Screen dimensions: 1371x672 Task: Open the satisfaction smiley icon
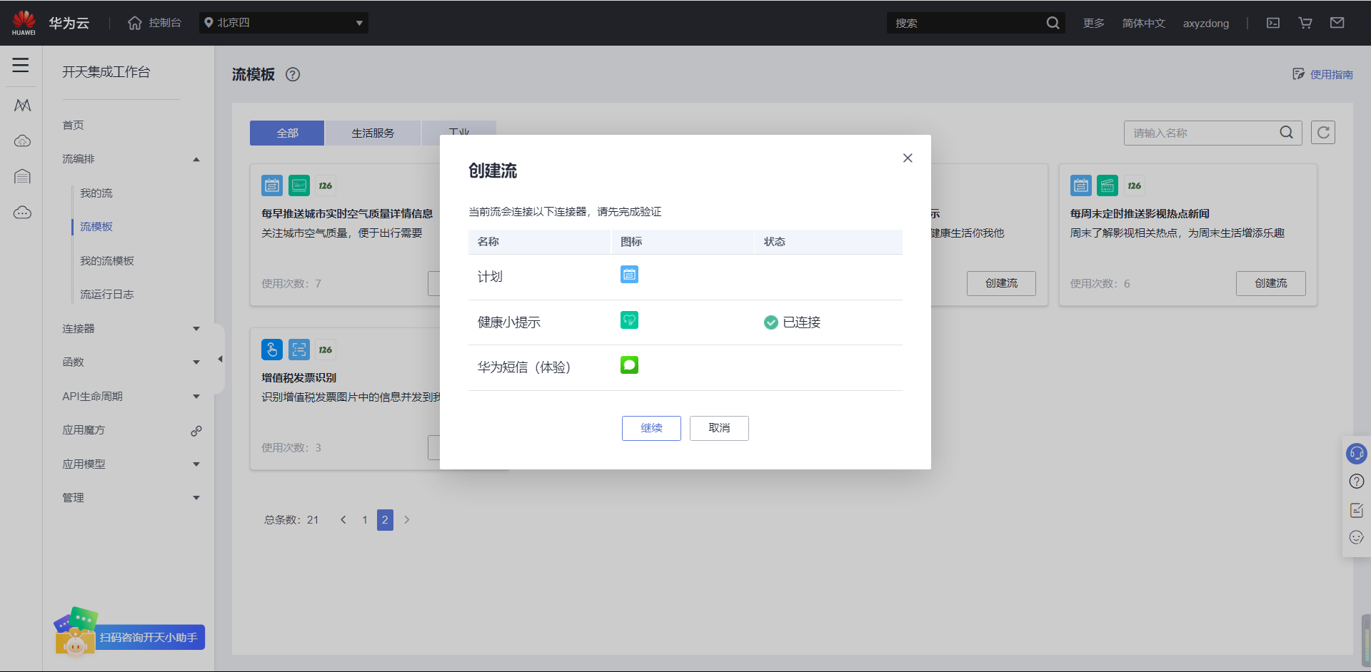tap(1357, 537)
